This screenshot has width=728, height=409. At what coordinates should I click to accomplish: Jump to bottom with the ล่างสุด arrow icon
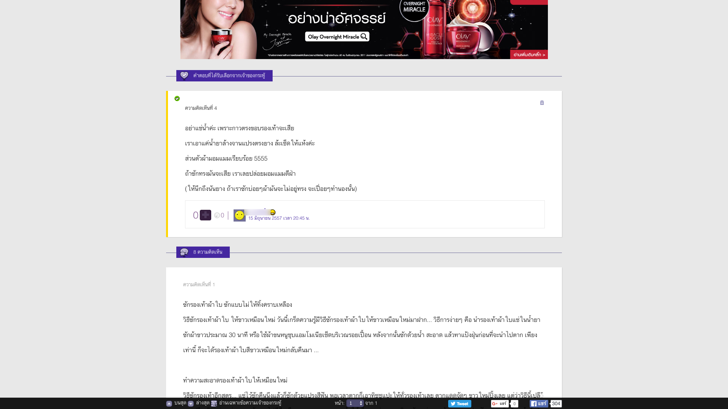point(191,404)
